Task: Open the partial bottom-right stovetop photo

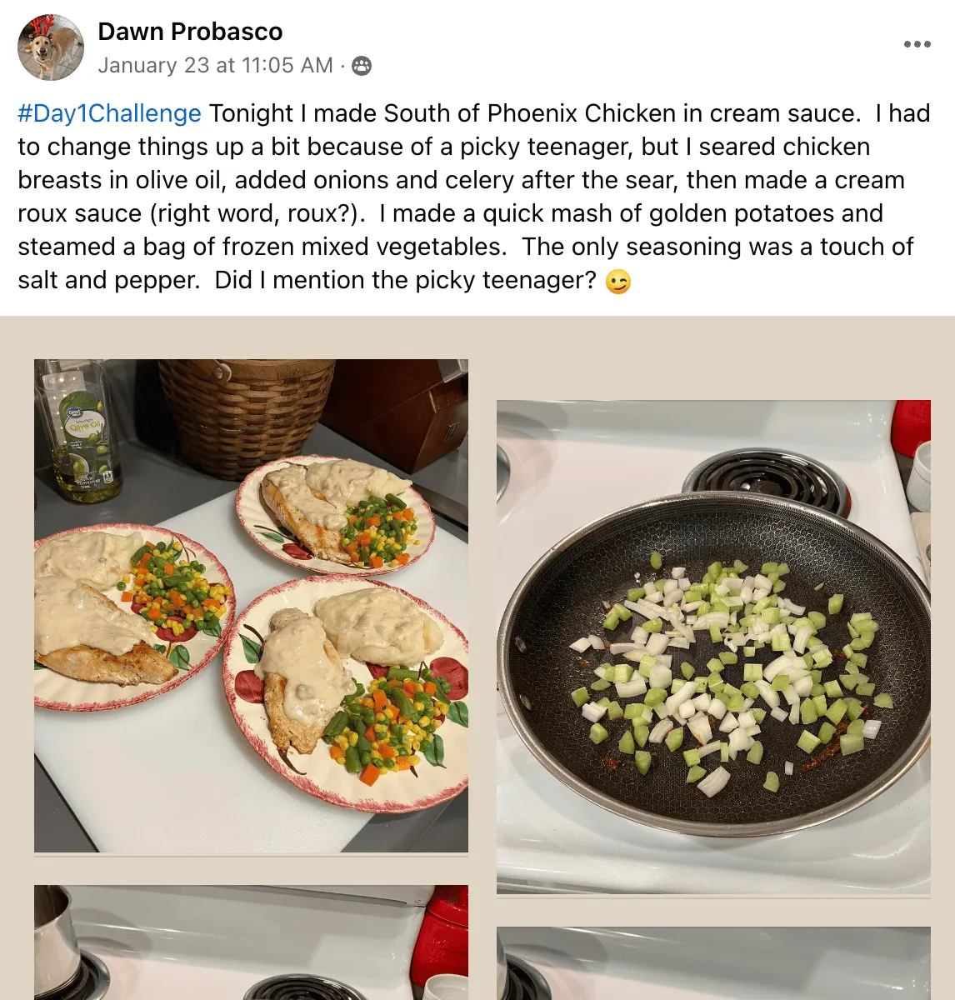Action: 713,963
